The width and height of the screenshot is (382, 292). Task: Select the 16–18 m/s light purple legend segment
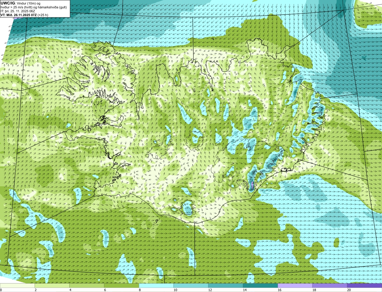[295, 286]
